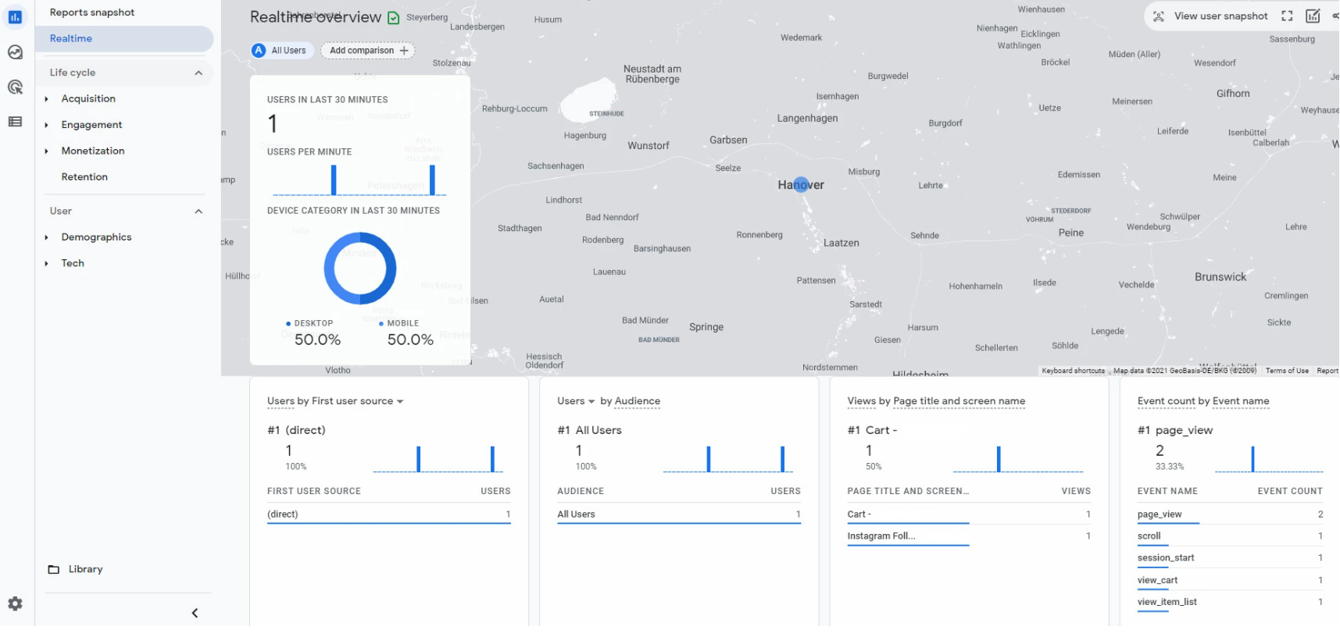Open the Users dropdown in Audience card
This screenshot has width=1340, height=637.
click(x=577, y=401)
